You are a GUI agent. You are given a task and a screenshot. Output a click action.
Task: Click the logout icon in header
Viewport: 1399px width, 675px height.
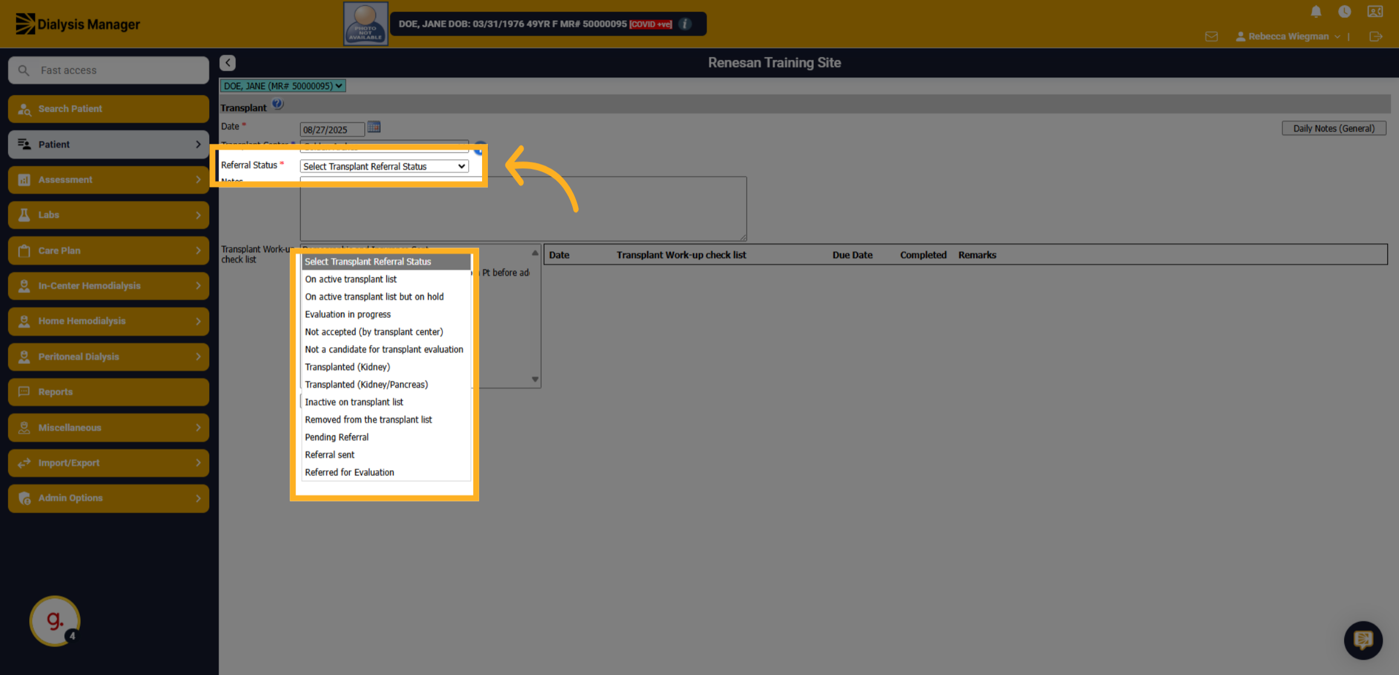click(x=1376, y=37)
